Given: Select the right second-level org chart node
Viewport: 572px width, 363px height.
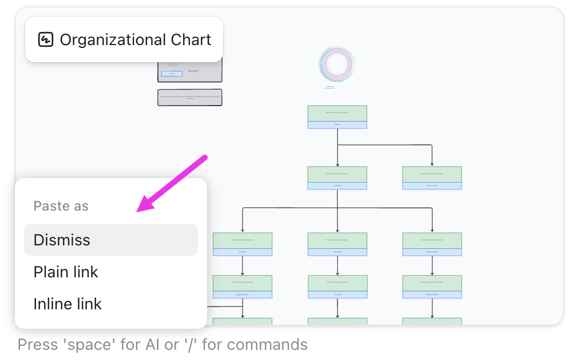Looking at the screenshot, I should point(432,177).
